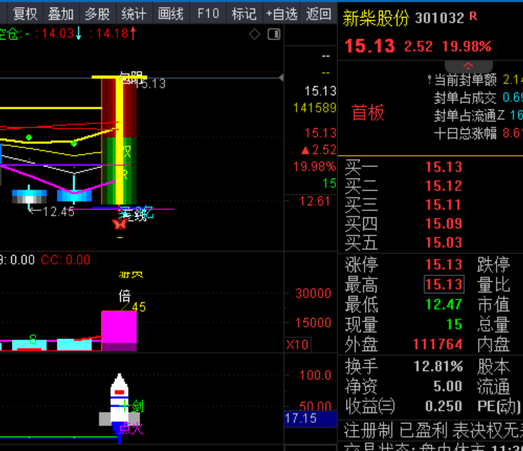The width and height of the screenshot is (523, 451).
Task: Open the 统计 statistics tool
Action: click(x=134, y=14)
